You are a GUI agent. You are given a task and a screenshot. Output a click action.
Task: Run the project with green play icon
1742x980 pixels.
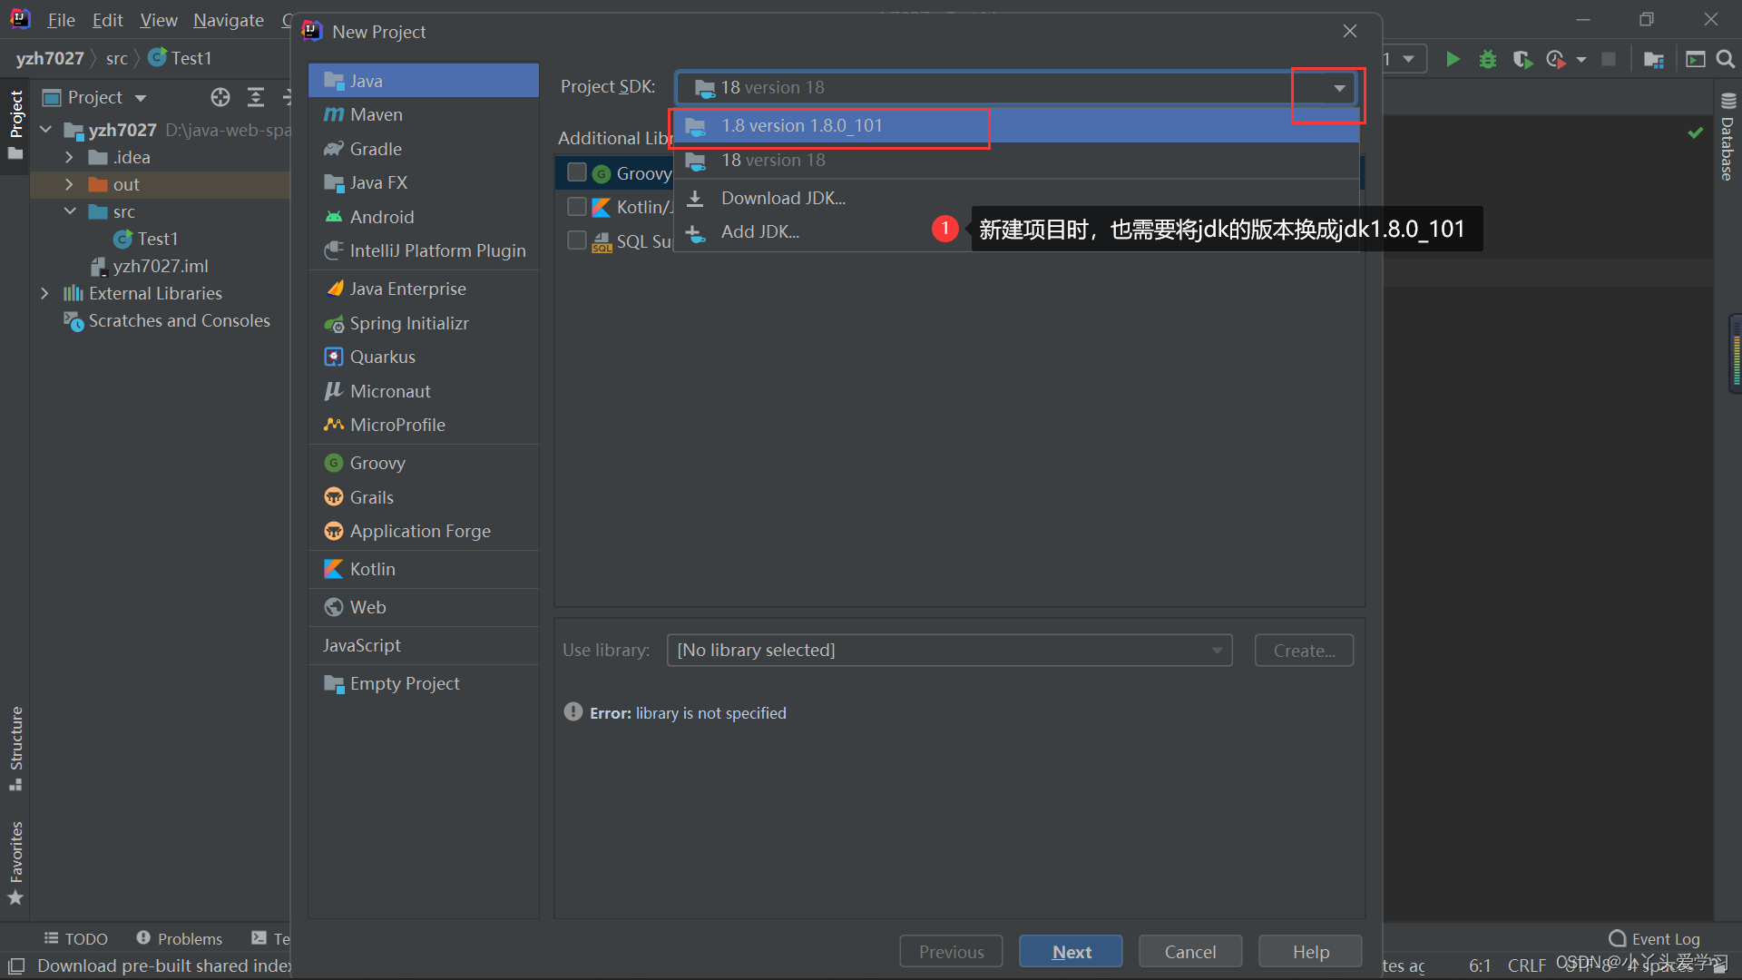point(1453,59)
